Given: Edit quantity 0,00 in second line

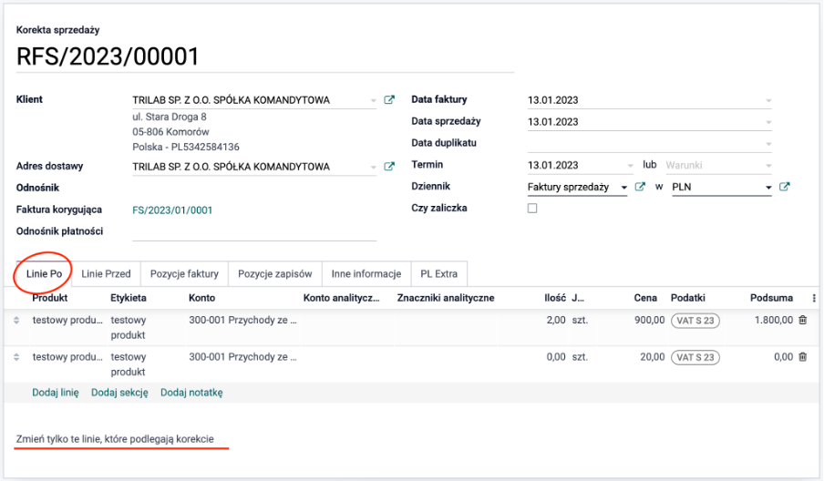Looking at the screenshot, I should (x=556, y=356).
